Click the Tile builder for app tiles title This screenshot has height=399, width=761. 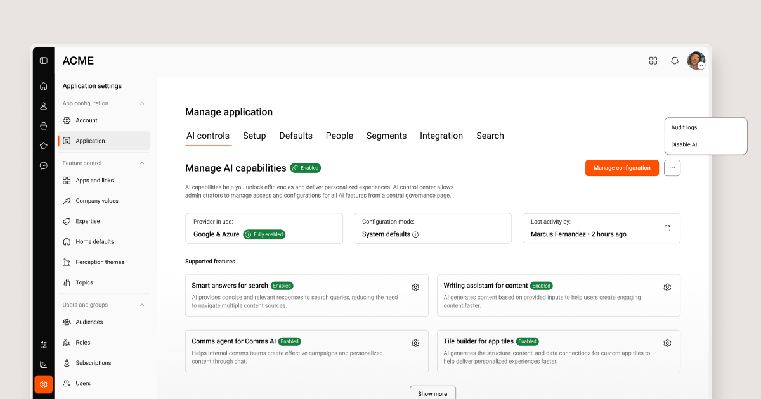479,341
